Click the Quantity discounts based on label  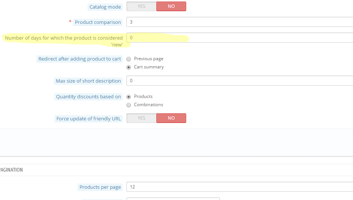tap(89, 97)
